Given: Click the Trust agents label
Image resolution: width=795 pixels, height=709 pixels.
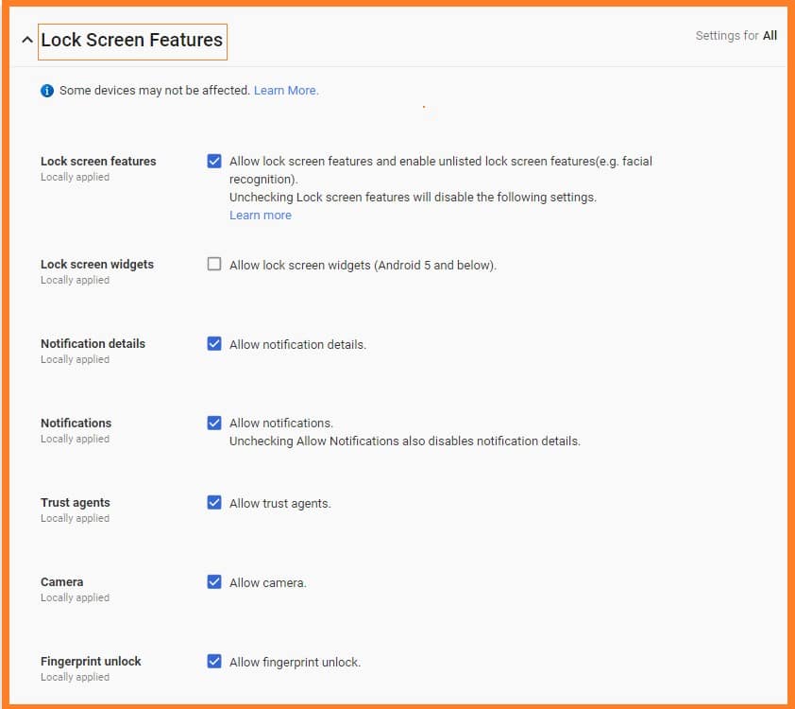Looking at the screenshot, I should coord(75,502).
